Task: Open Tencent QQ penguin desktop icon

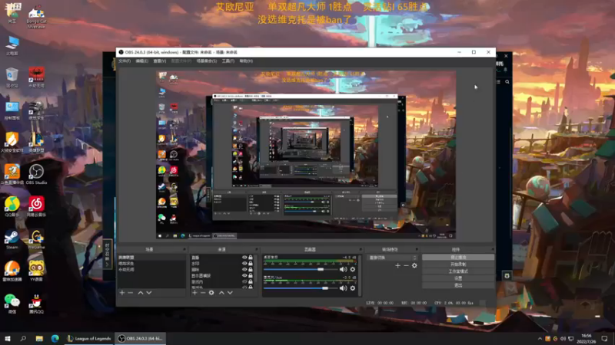Action: (x=36, y=304)
